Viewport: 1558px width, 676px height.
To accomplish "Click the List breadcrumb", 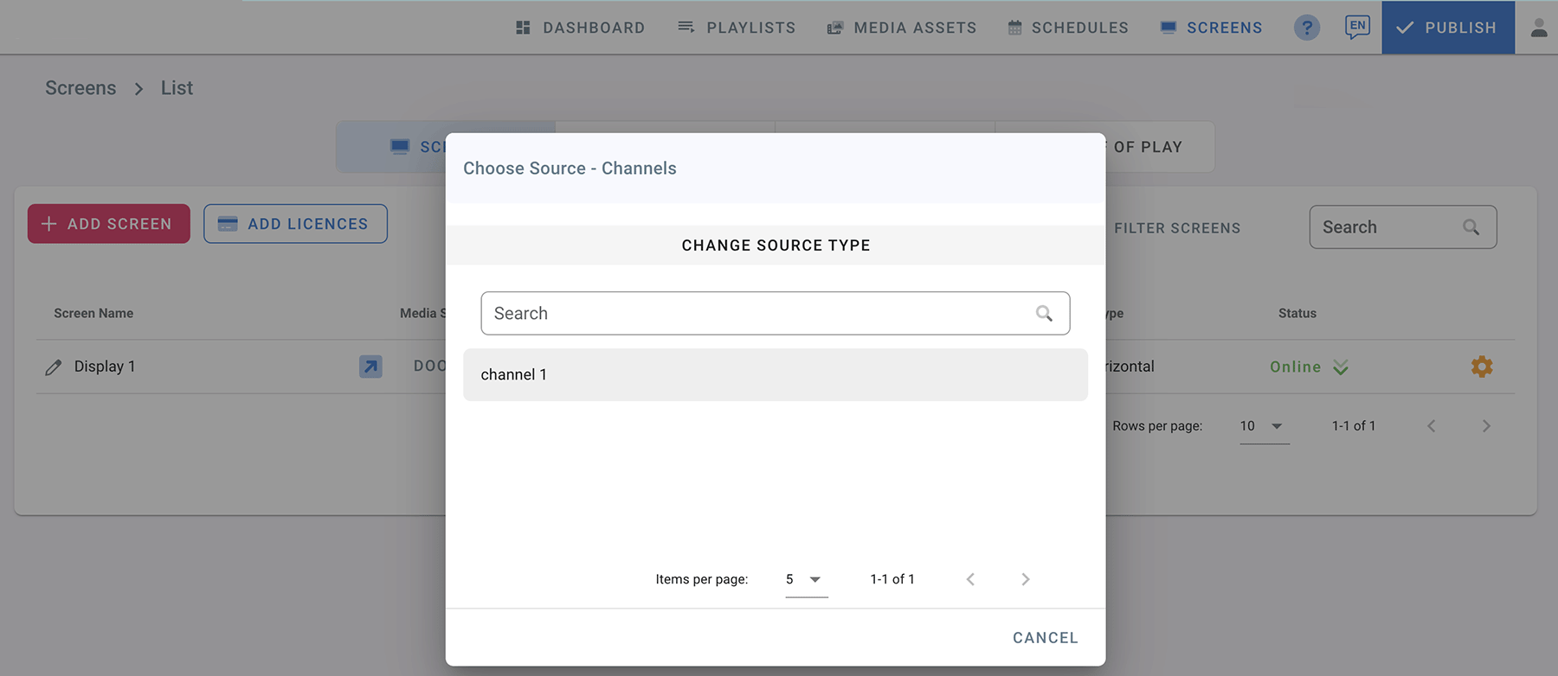I will tap(177, 88).
